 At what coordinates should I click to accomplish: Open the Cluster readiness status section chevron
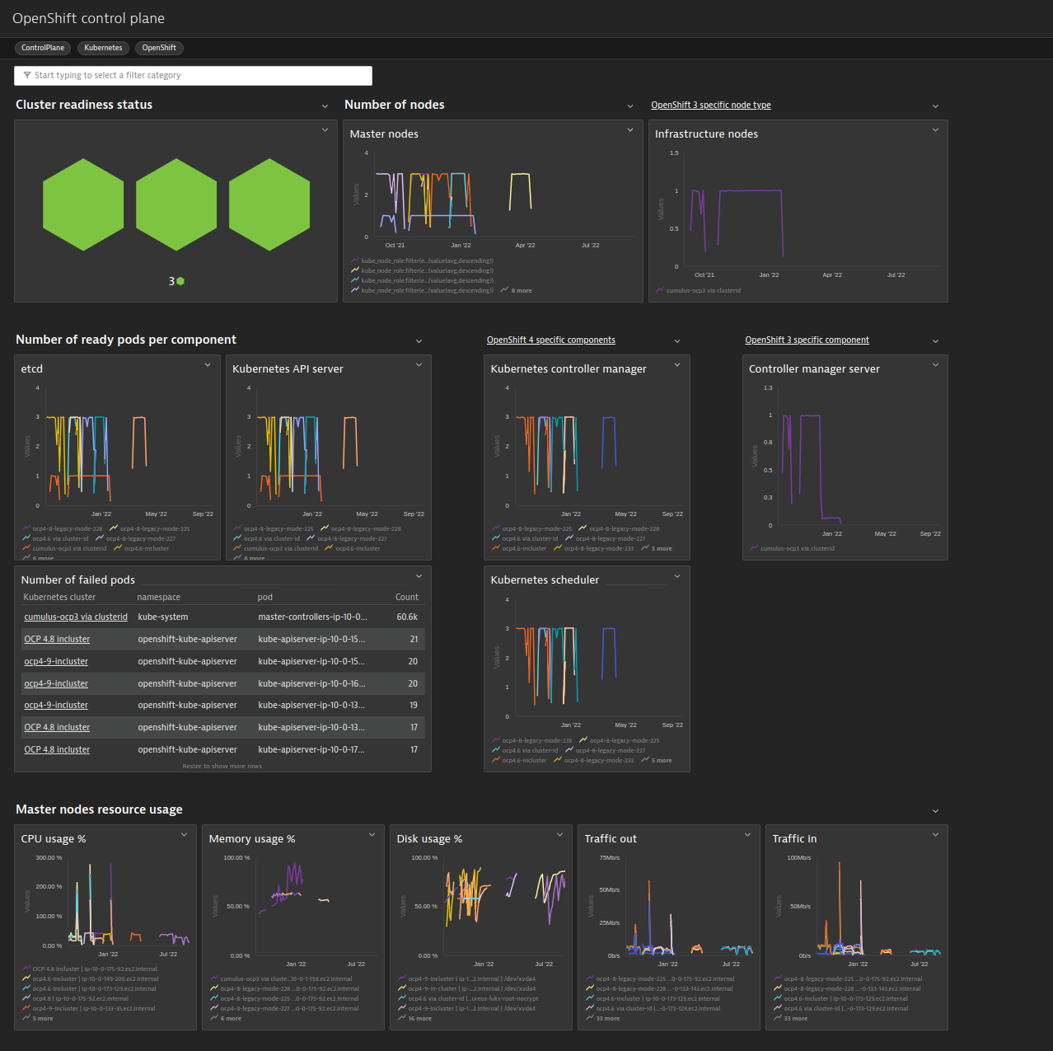(325, 106)
